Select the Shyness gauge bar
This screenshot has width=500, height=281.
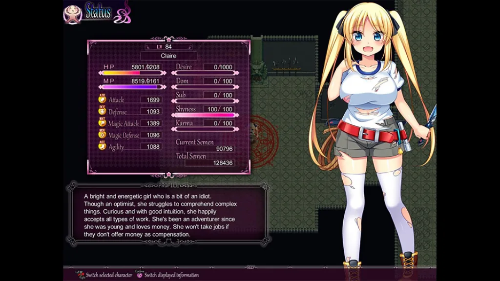pos(205,115)
